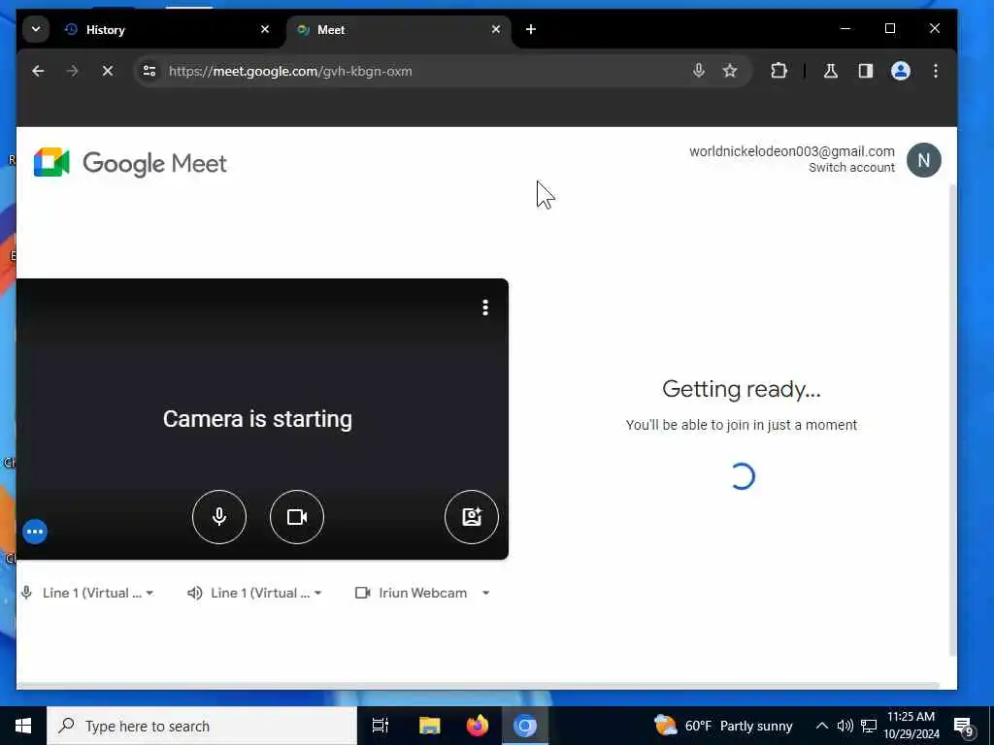Open the notification center icon

click(964, 727)
